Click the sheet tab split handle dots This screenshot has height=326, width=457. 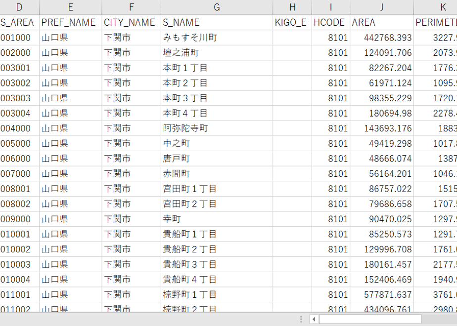coord(301,319)
